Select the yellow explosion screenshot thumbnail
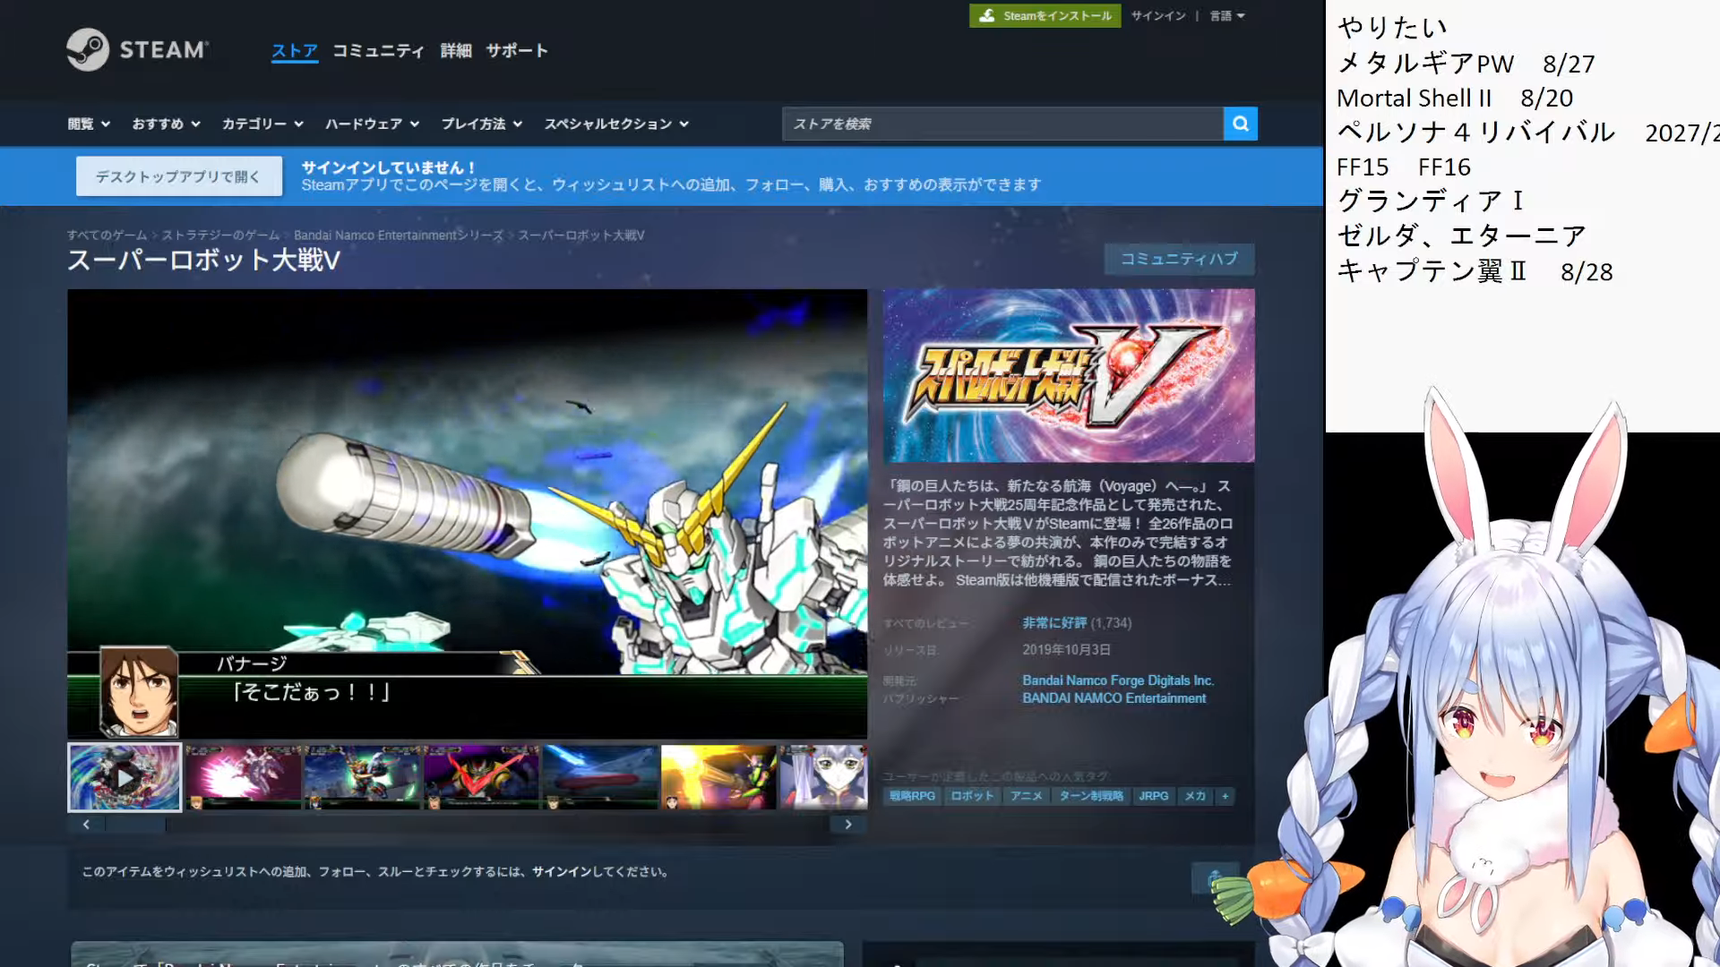The width and height of the screenshot is (1720, 967). pos(719,777)
